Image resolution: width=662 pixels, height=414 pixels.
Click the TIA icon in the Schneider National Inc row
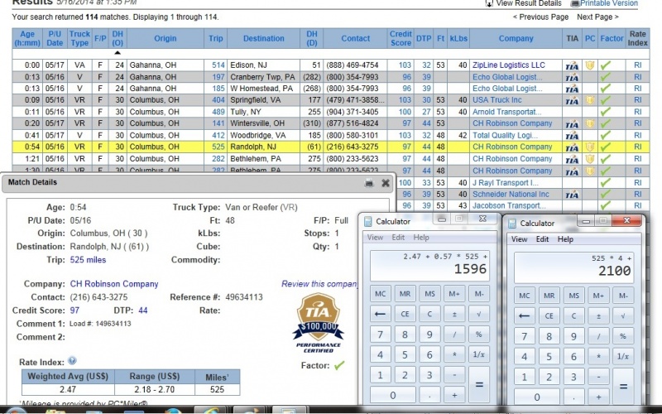point(572,195)
